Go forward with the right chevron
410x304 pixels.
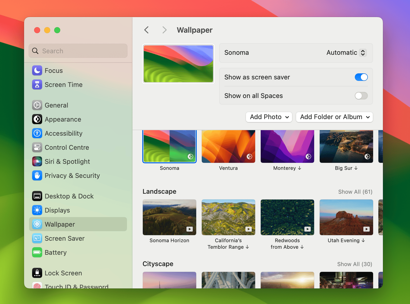[164, 30]
